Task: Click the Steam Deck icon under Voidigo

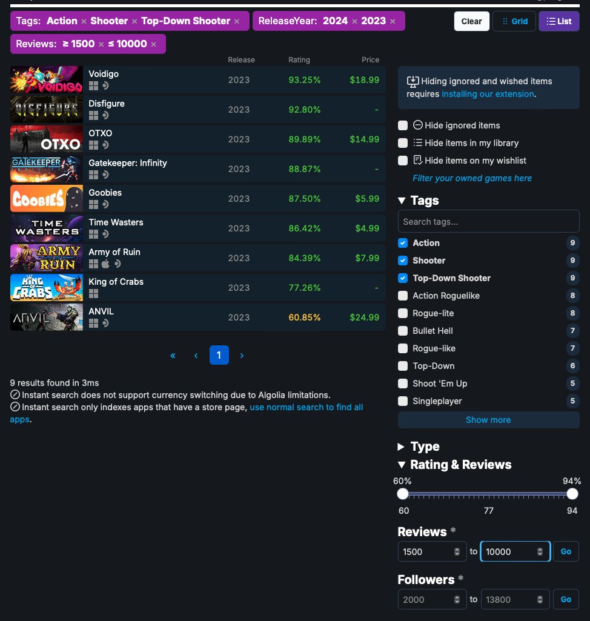Action: pyautogui.click(x=105, y=85)
